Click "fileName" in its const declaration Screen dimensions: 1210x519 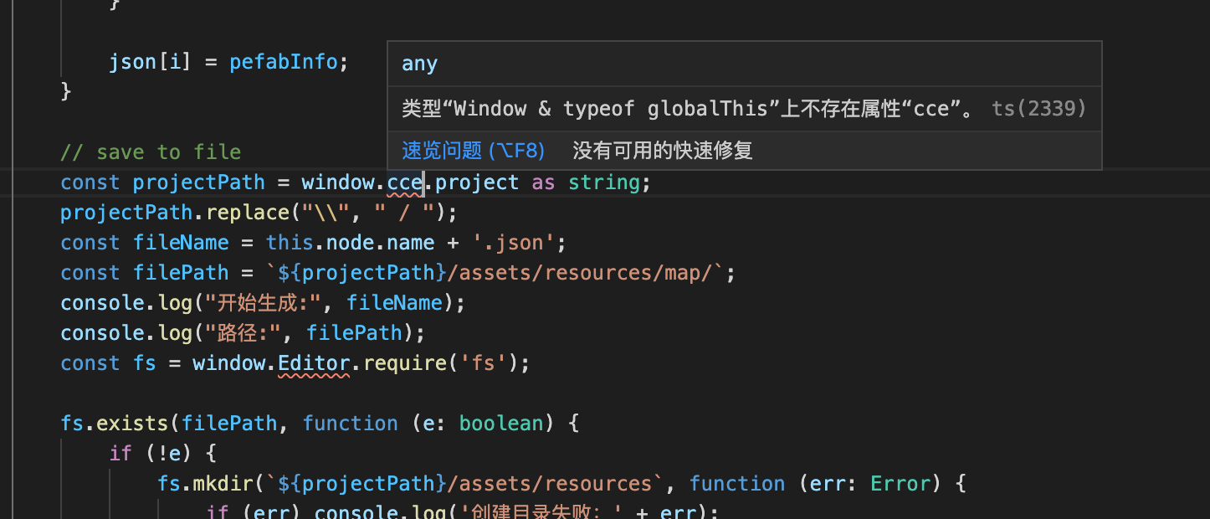(x=181, y=243)
